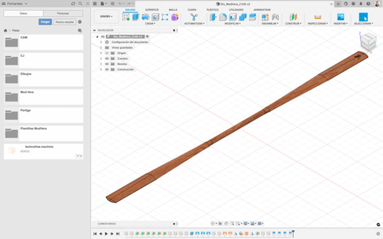Select the Combine tool icon

[x=243, y=17]
